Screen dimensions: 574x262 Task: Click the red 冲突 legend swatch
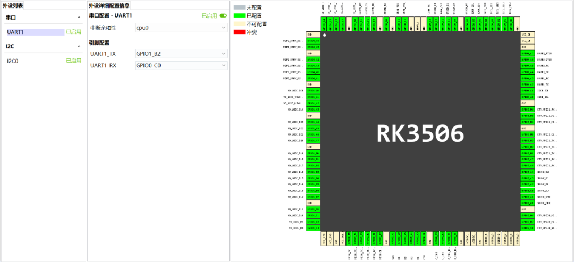coord(239,32)
